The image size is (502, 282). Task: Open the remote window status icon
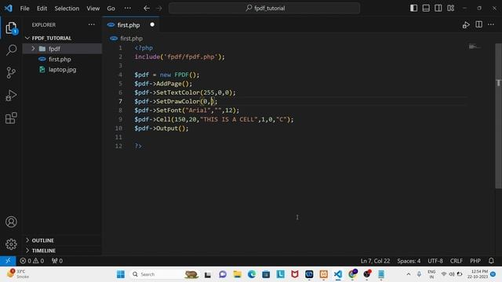point(8,261)
